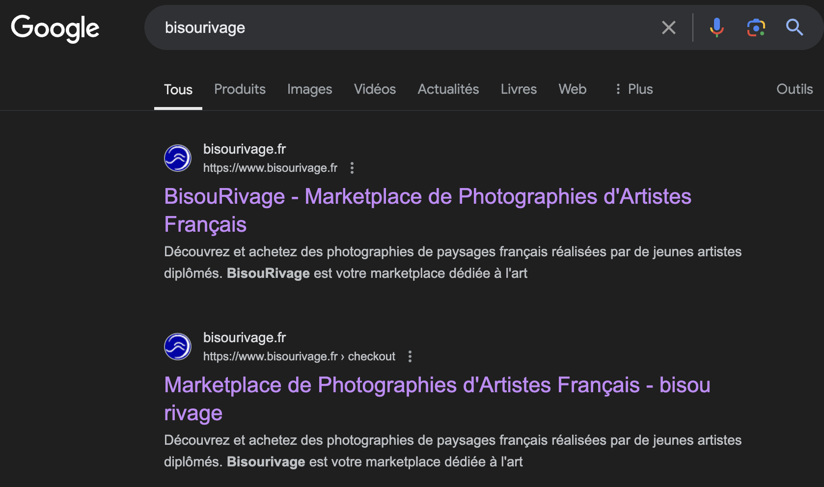824x487 pixels.
Task: Select the Vidéos tab
Action: [375, 89]
